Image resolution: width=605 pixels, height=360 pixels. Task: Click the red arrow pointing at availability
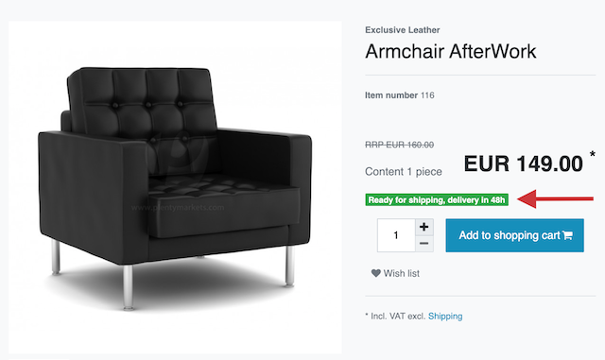(x=555, y=198)
